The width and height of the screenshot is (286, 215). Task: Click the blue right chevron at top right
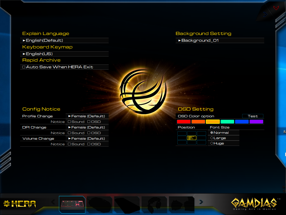tap(265, 14)
